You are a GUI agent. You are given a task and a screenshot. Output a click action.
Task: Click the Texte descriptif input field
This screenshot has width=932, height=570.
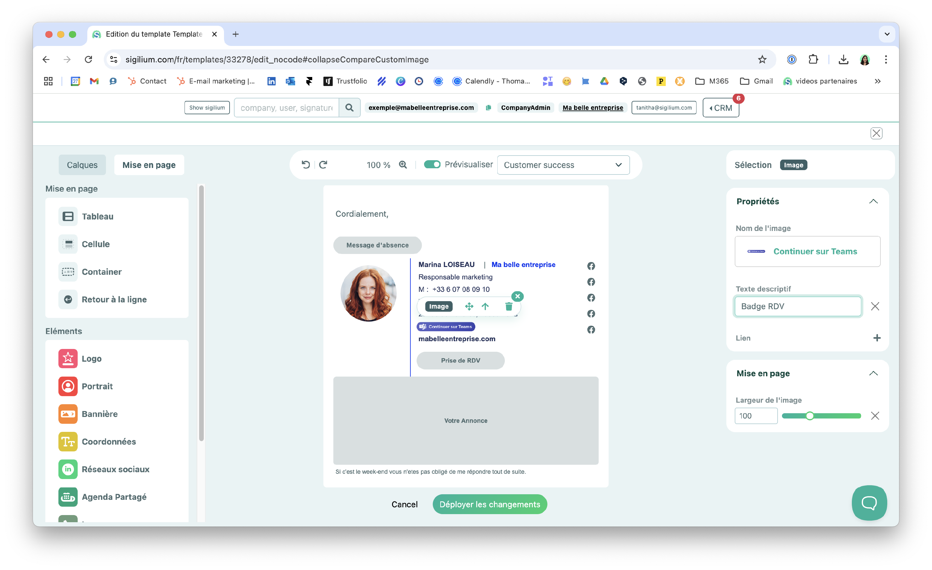(797, 306)
